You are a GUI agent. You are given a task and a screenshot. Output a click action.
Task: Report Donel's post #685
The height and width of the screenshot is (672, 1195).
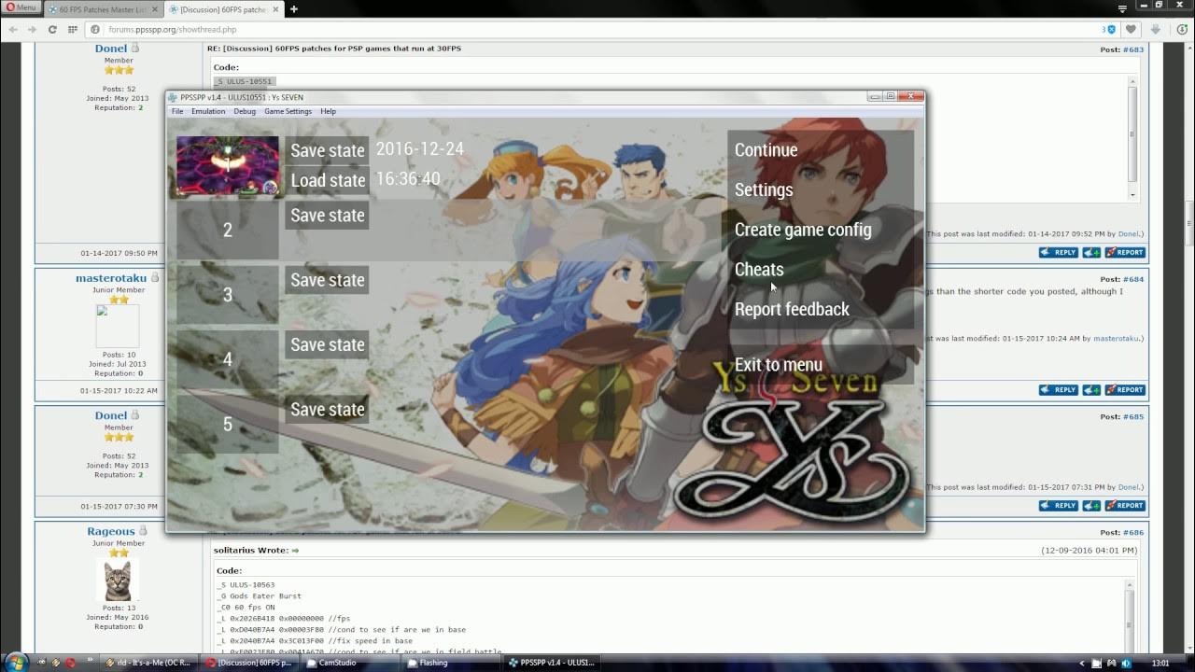(1125, 505)
